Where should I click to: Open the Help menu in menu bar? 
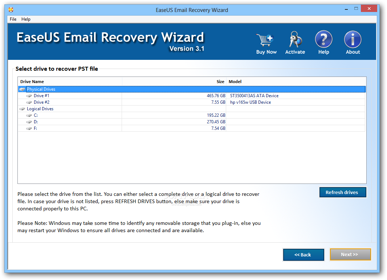[26, 19]
